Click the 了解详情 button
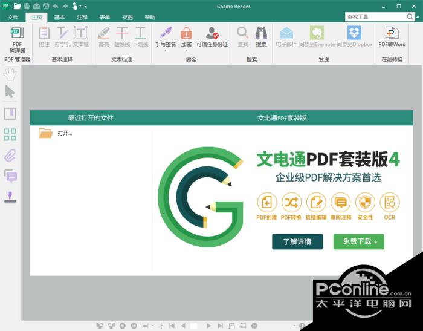Viewport: 423px width, 331px height. [297, 241]
